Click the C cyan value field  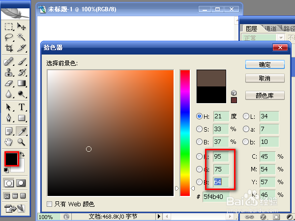[267, 156]
